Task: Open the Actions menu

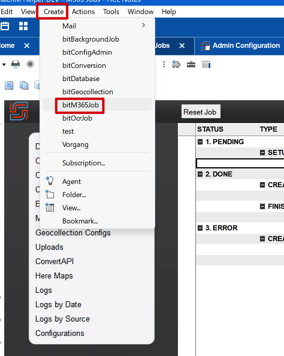Action: pos(83,12)
